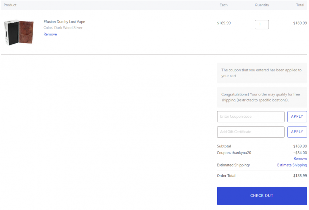
Task: Click the quantity input box
Action: click(262, 24)
